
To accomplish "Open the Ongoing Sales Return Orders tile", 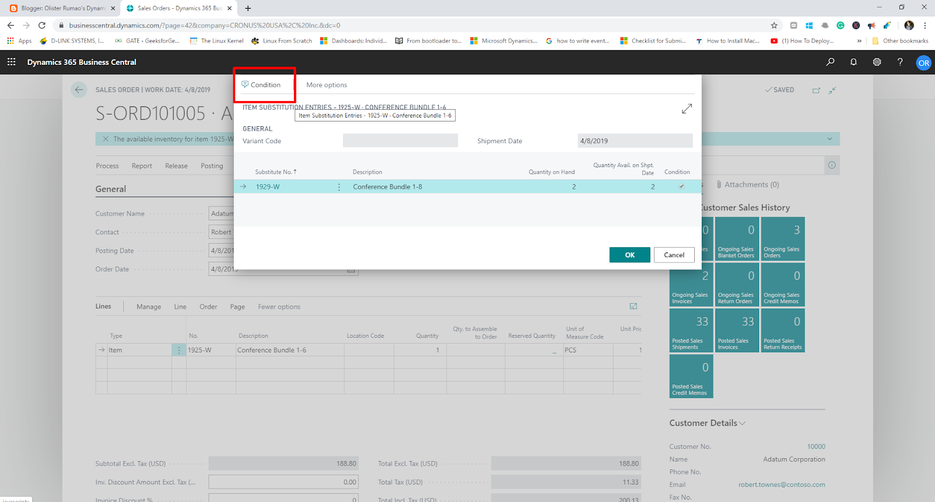I will tap(737, 285).
